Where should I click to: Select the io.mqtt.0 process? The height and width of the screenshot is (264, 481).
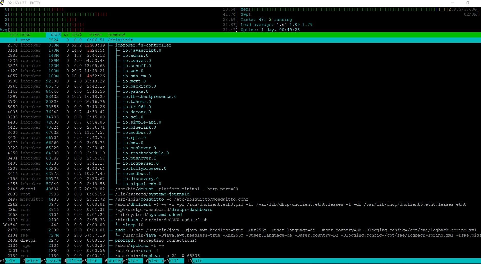240,81
